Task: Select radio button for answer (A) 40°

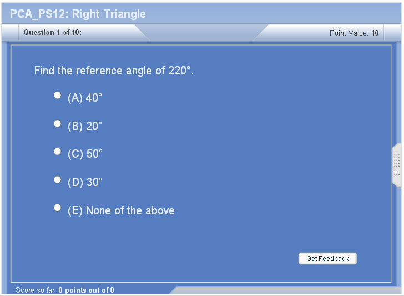Action: (58, 96)
